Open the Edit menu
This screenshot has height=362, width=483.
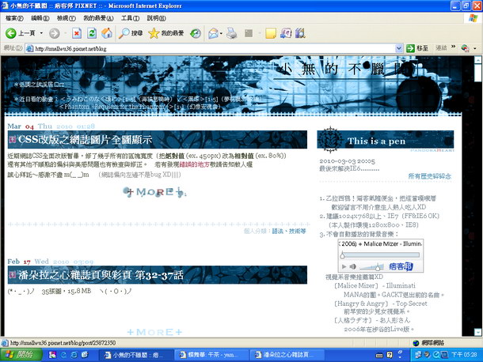point(40,18)
